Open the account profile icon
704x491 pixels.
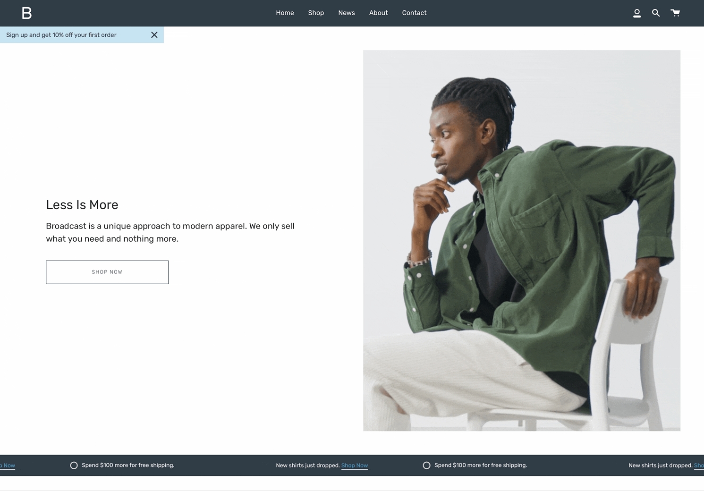pyautogui.click(x=637, y=13)
